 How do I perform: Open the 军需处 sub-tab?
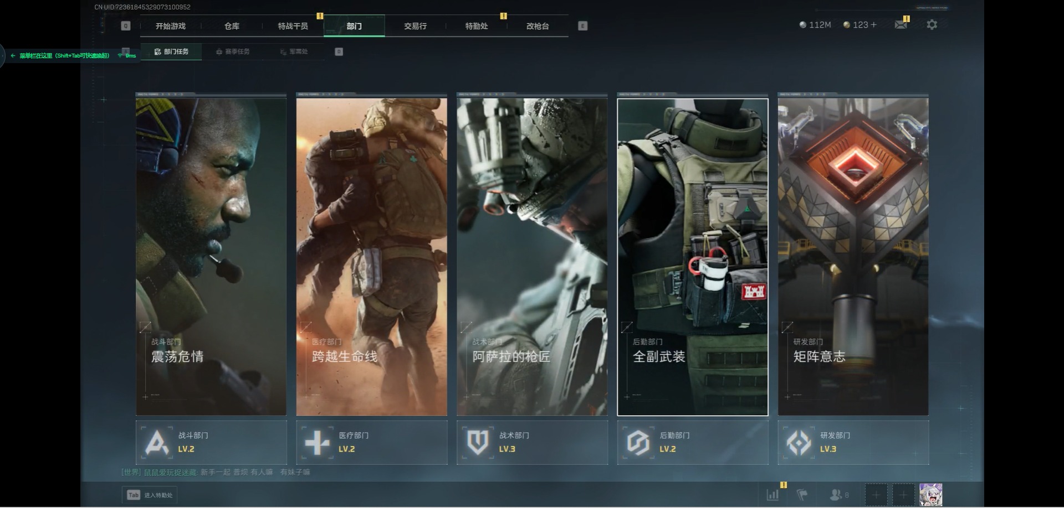(x=294, y=51)
